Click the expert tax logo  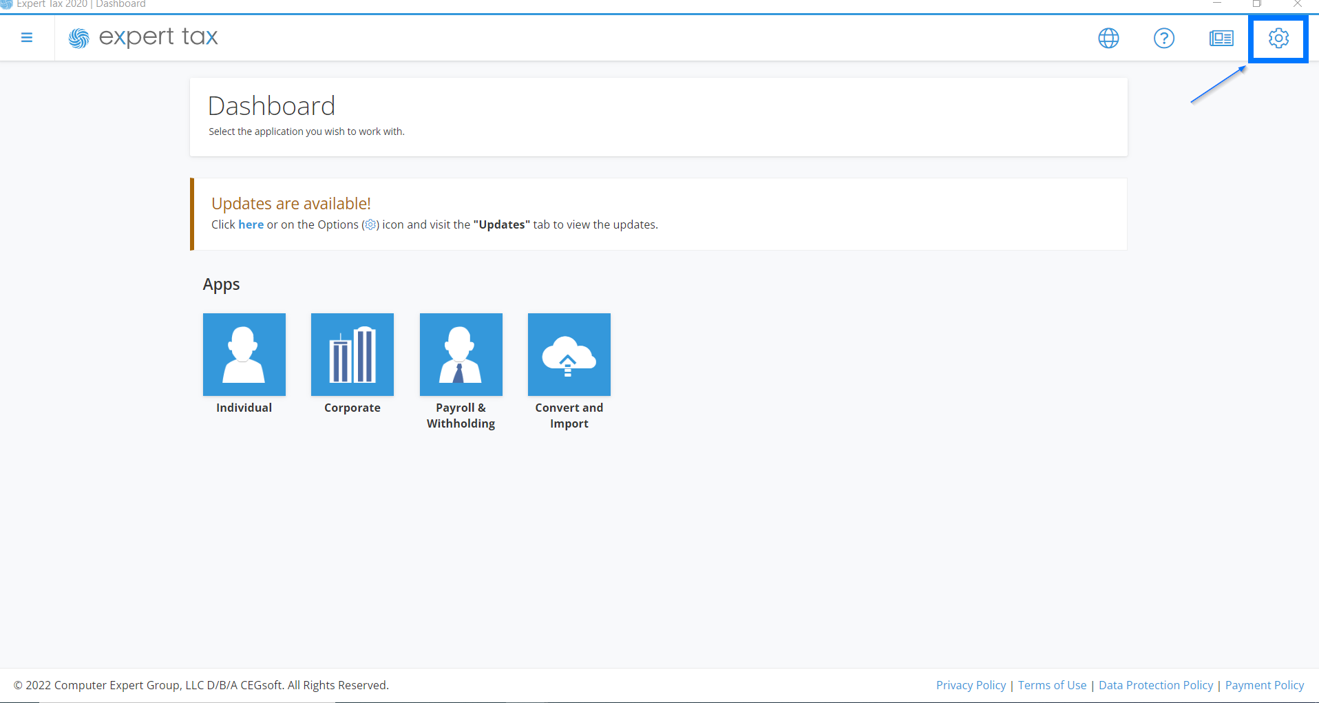coord(143,37)
